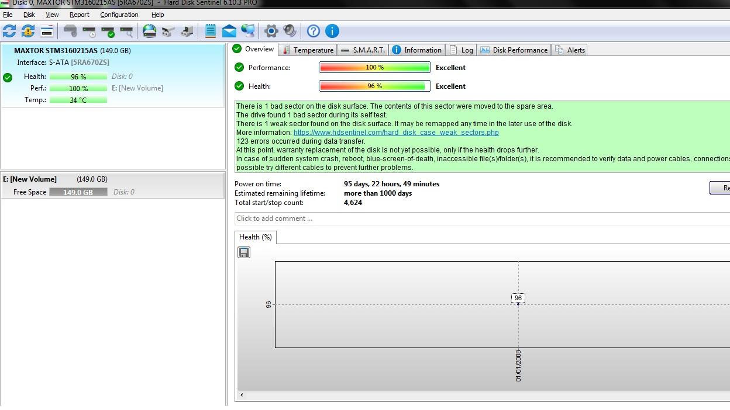
Task: Click the save floppy icon above graph
Action: tap(244, 252)
